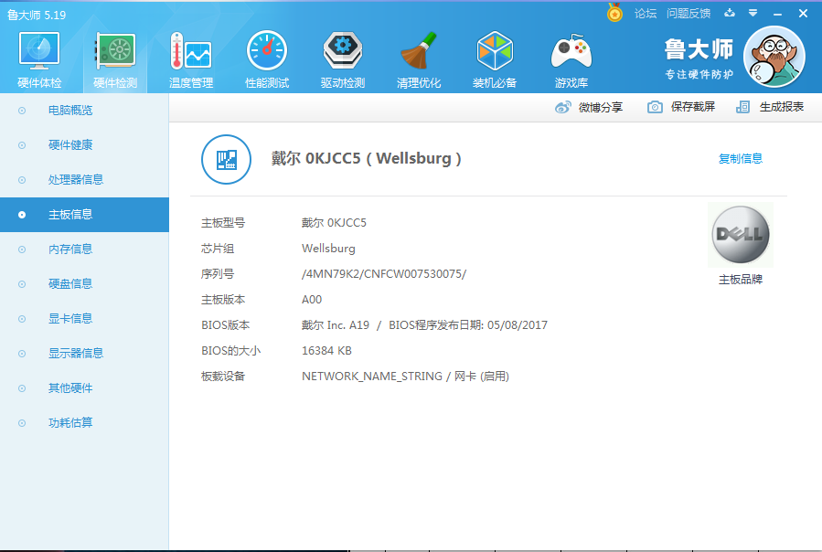The width and height of the screenshot is (822, 552).
Task: Open 驱动检测 driver detection
Action: [343, 51]
